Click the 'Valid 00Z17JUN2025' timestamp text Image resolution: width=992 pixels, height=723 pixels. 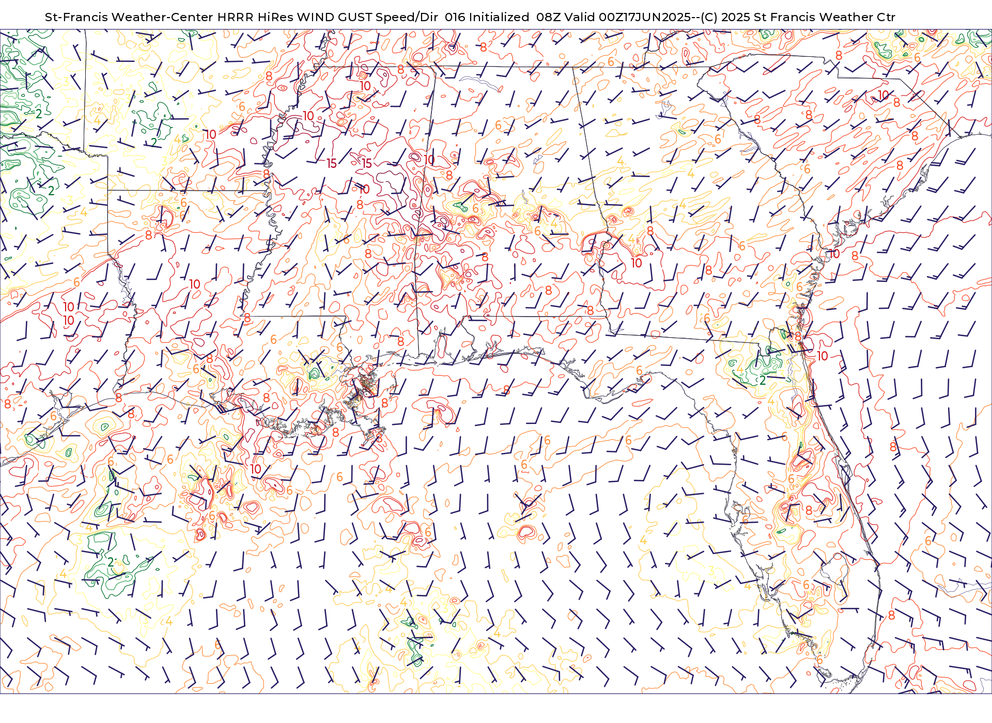(x=628, y=17)
